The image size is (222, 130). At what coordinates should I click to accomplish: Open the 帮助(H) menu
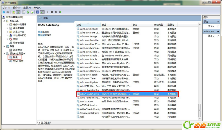[x=37, y=8]
